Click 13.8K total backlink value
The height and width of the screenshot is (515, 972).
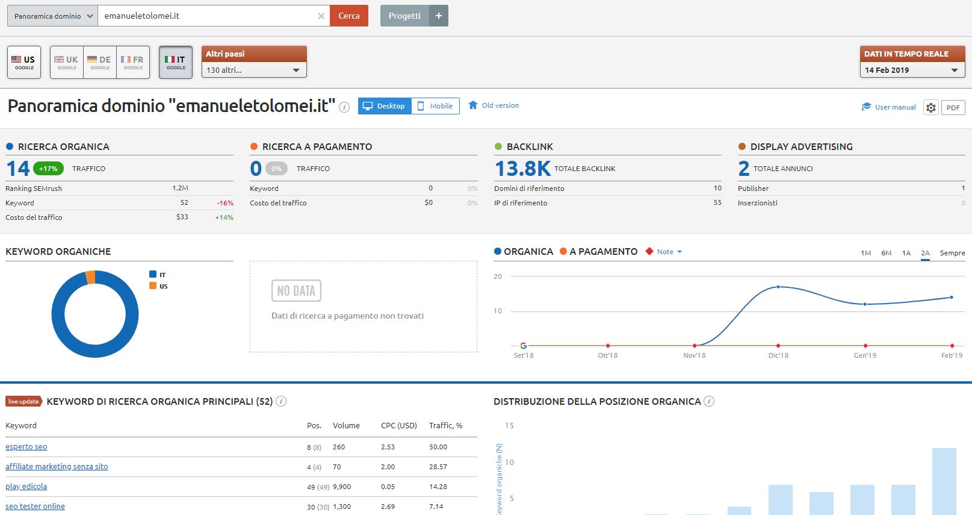coord(522,168)
